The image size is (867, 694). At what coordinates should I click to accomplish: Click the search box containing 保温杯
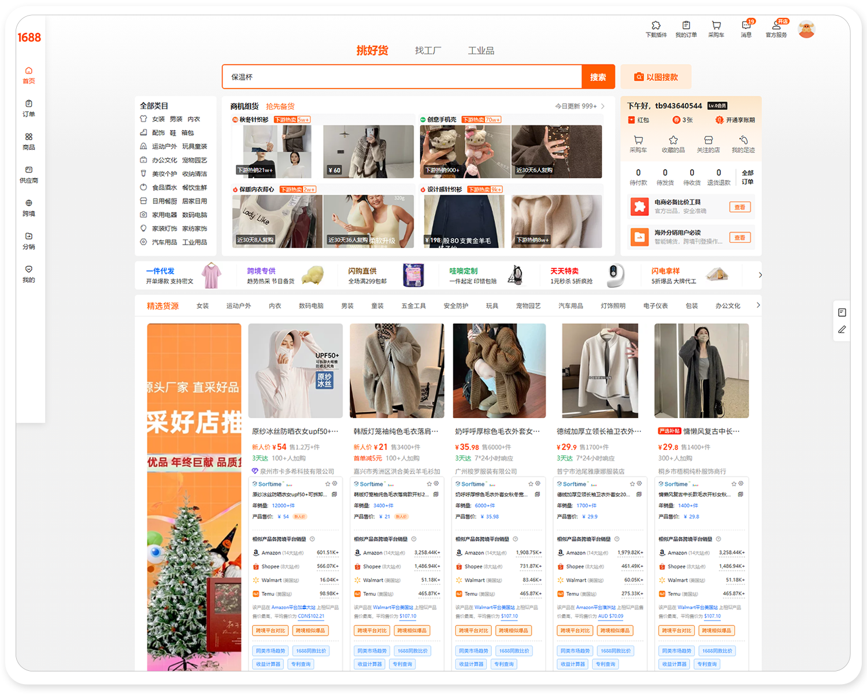coord(402,77)
